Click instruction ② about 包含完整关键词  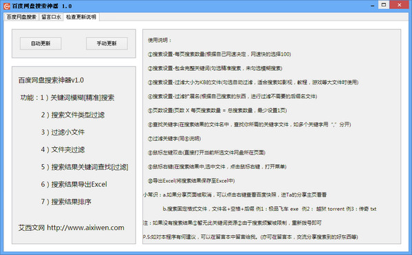215,68
